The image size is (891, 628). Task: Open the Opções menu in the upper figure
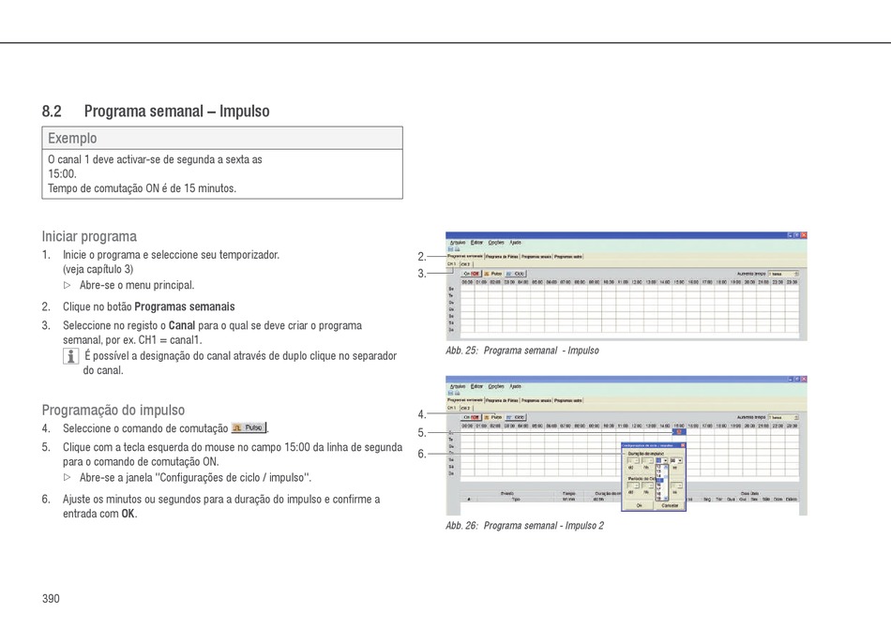click(x=496, y=243)
